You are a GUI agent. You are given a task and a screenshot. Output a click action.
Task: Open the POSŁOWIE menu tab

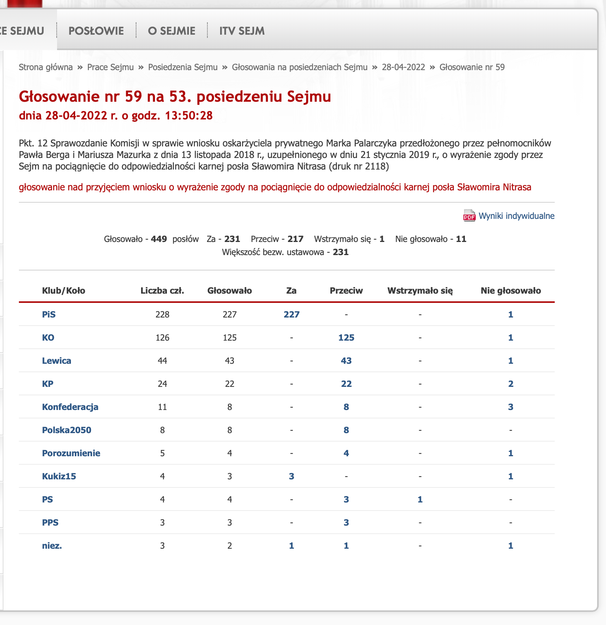click(x=96, y=31)
